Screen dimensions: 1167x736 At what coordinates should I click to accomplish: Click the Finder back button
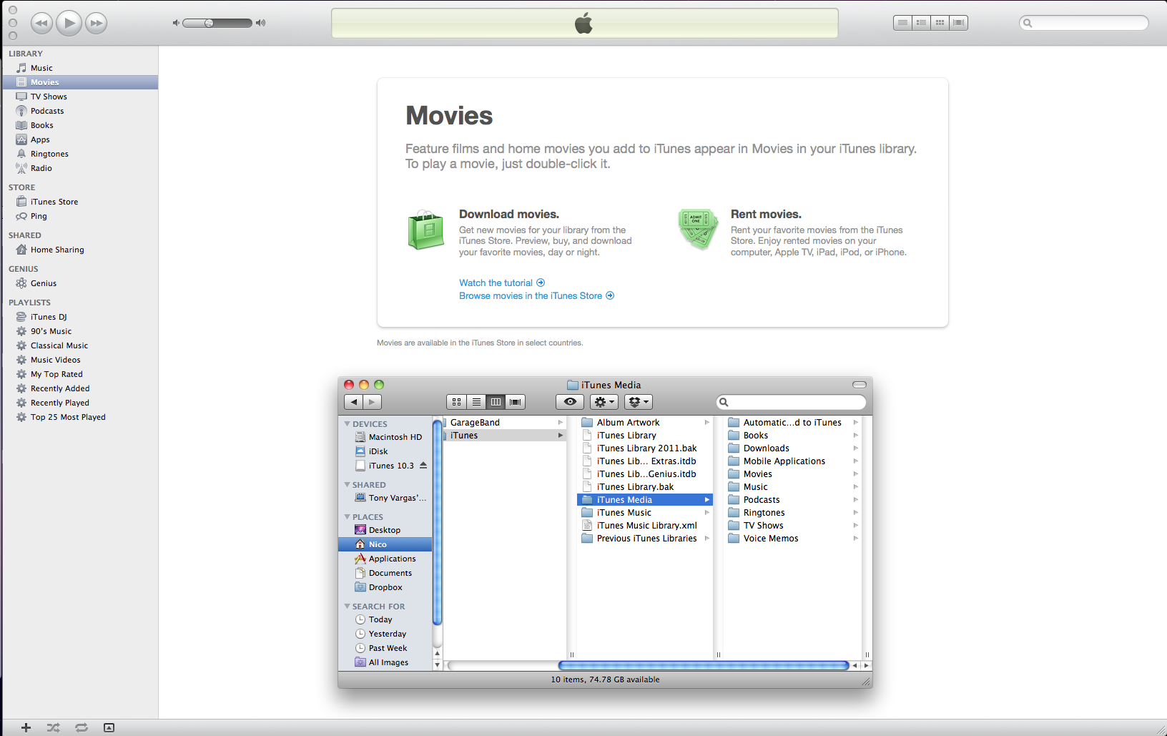pos(353,402)
